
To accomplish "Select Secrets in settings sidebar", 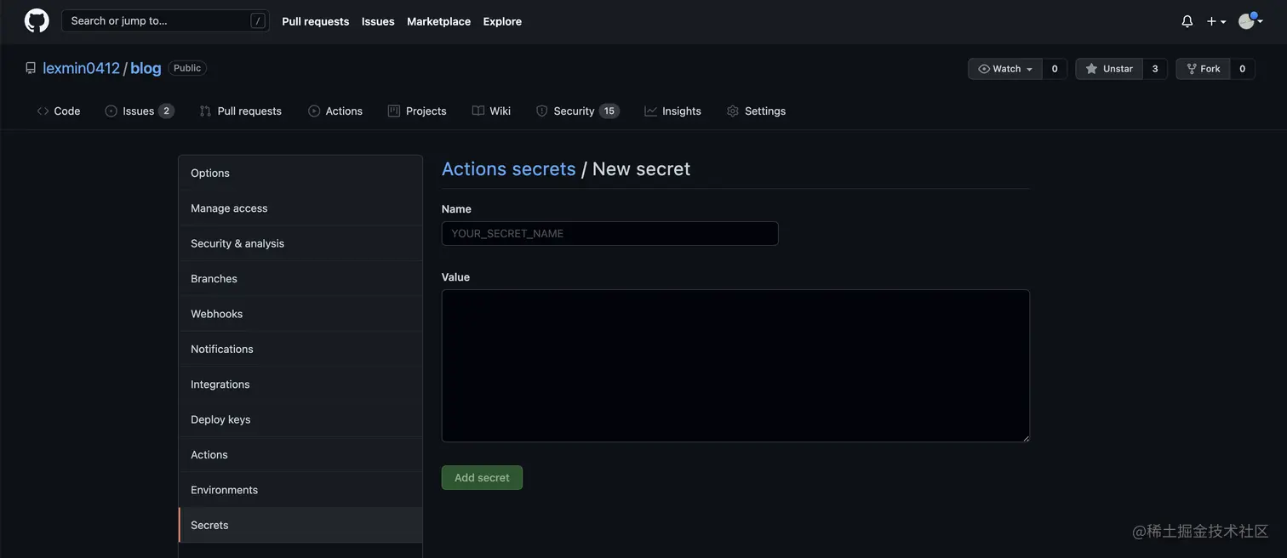I will click(300, 526).
